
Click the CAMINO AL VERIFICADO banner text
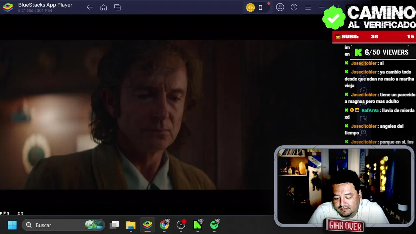[382, 17]
